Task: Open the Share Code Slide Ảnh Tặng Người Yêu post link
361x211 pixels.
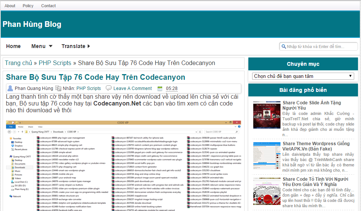Action: click(x=312, y=105)
